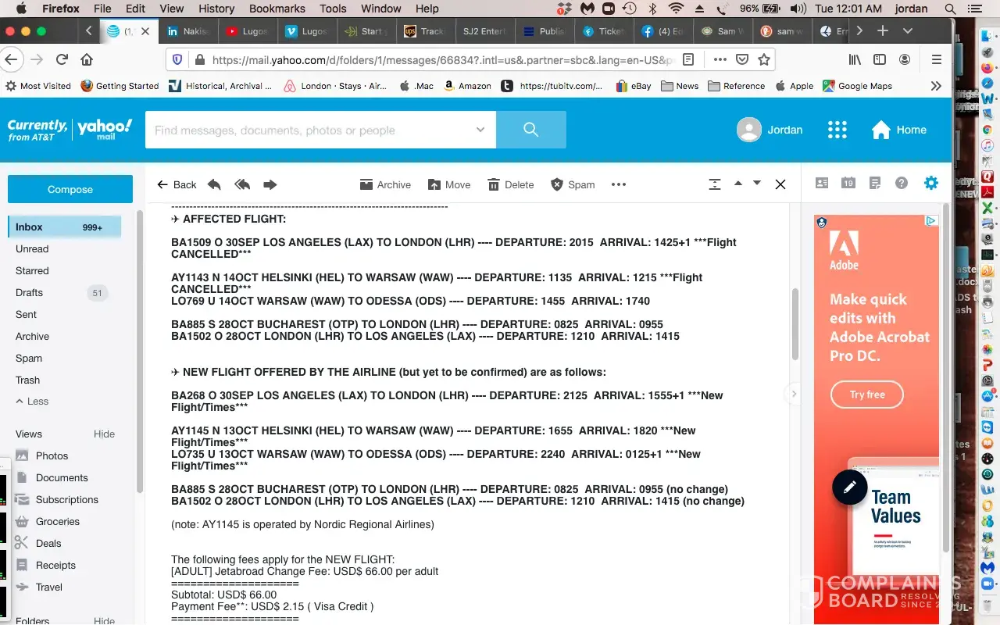Toggle the Firefox sidebar
1000x625 pixels.
coord(880,59)
